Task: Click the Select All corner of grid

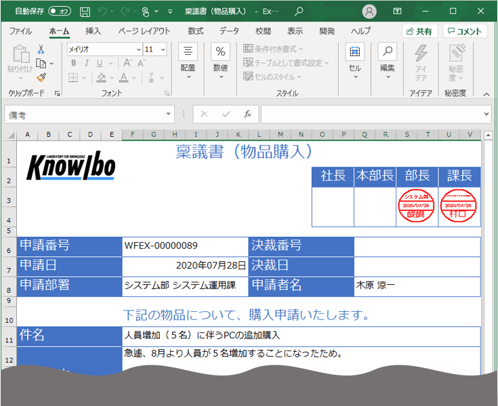Action: click(x=9, y=135)
